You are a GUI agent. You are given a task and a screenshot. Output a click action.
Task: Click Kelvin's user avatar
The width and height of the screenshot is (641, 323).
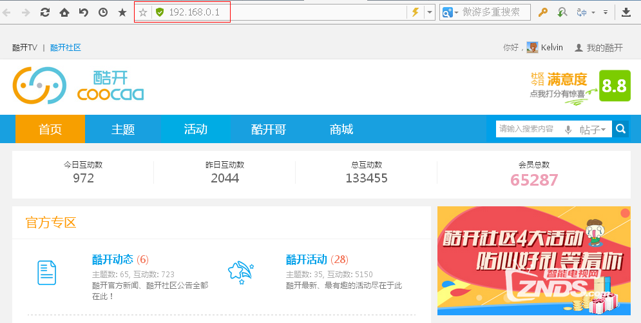532,48
